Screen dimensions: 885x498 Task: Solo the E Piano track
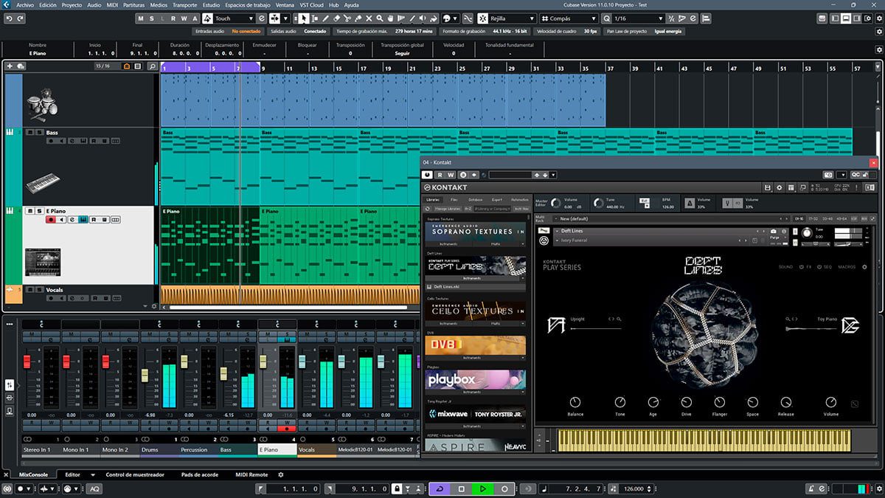click(x=38, y=211)
